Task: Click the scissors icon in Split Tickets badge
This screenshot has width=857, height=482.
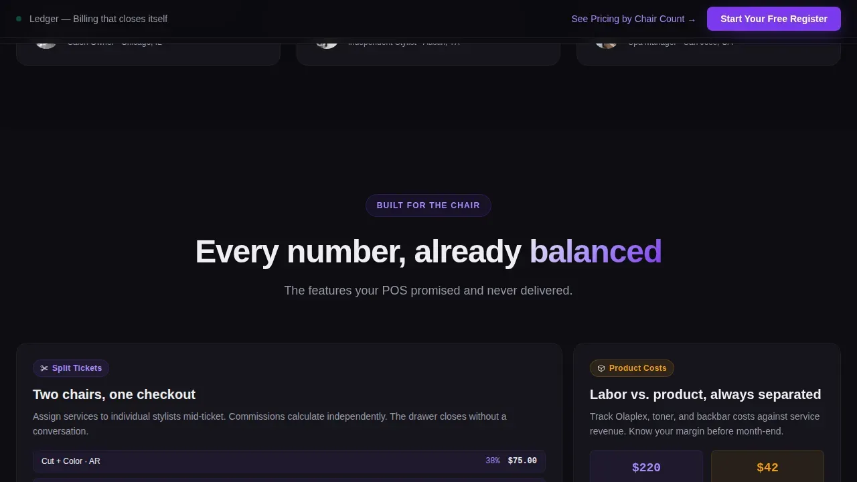Action: [x=44, y=368]
